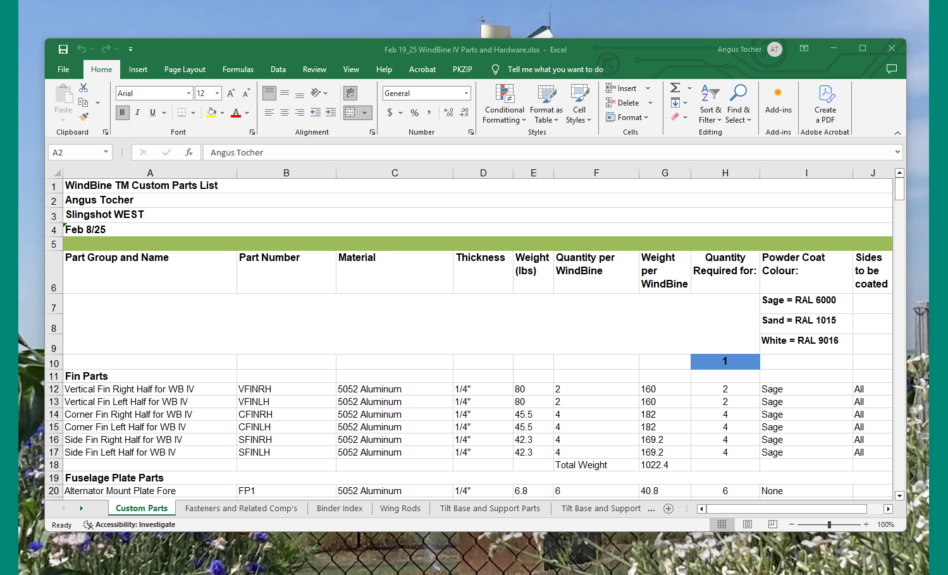
Task: Open the File tab
Action: point(63,70)
